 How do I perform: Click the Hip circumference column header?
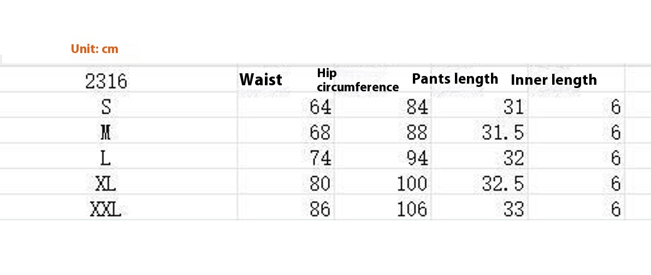[x=358, y=80]
